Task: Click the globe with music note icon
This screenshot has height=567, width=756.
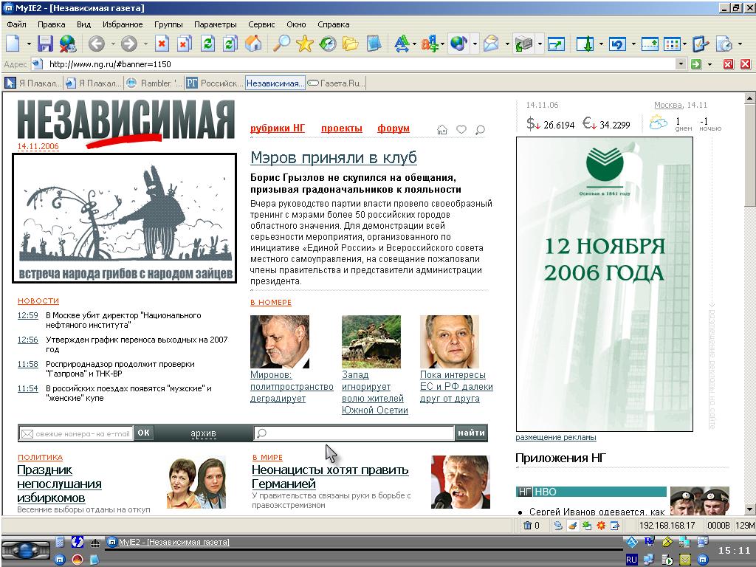Action: pos(458,44)
